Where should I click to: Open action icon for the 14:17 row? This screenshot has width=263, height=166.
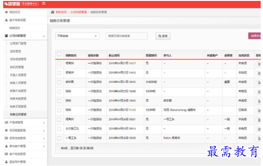point(259,64)
